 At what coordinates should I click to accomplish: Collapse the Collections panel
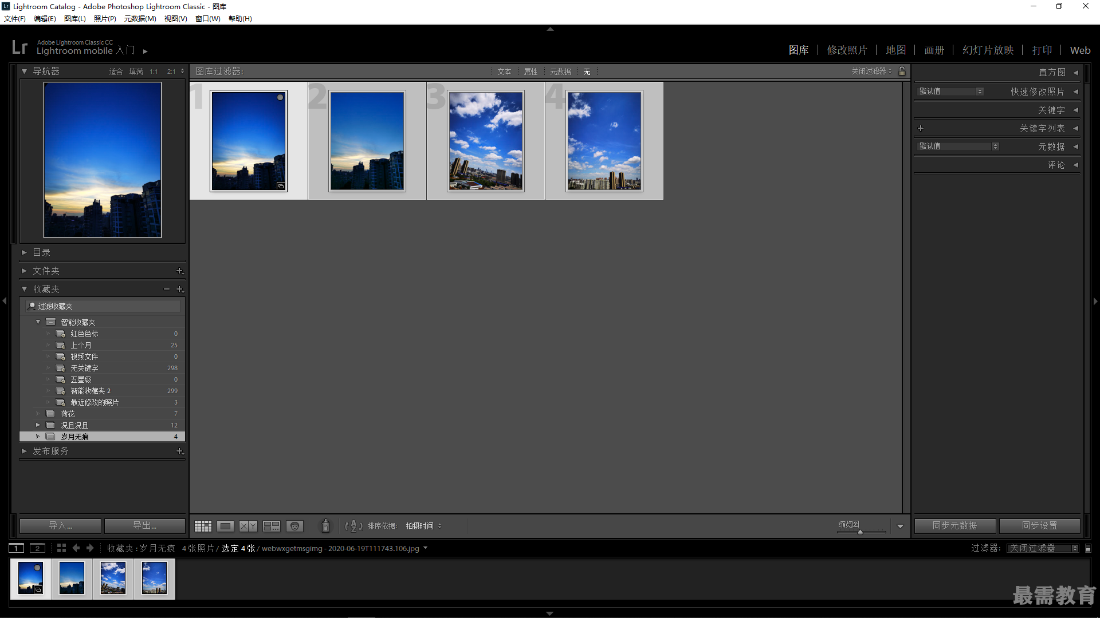24,289
